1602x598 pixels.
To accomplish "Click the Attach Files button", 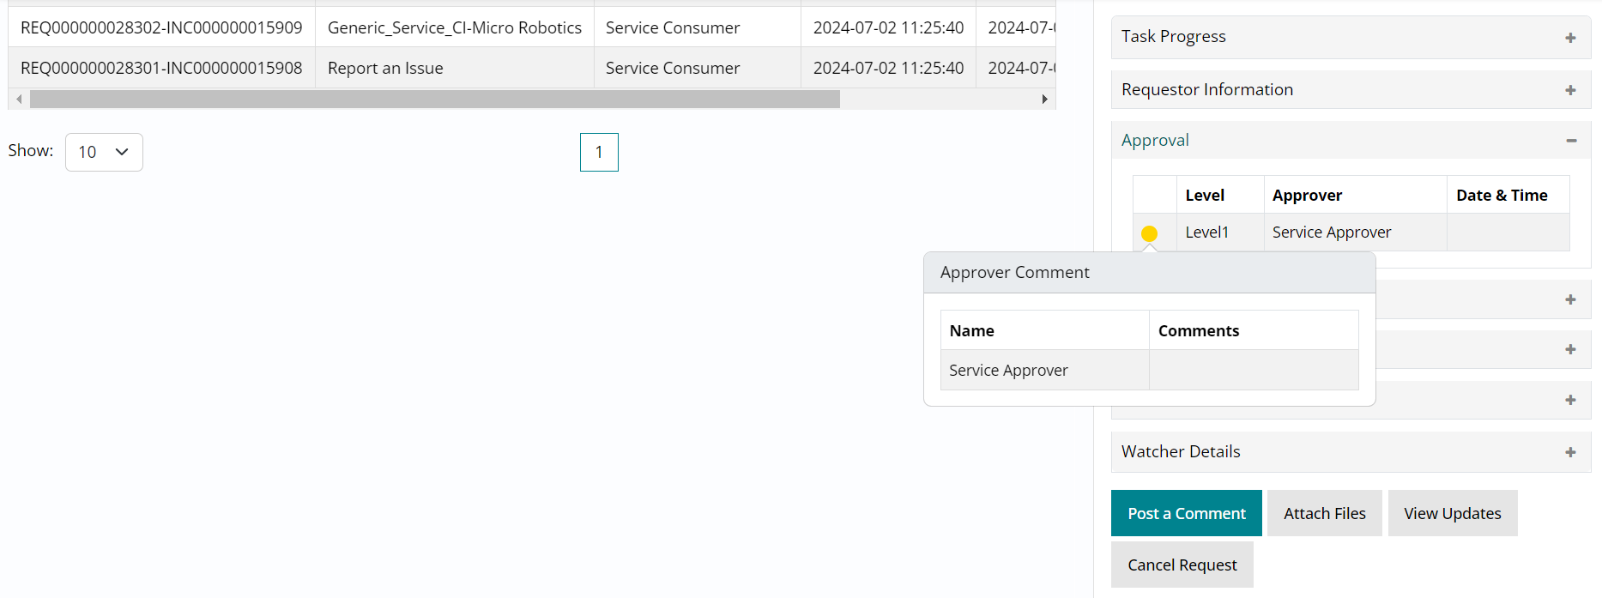I will [1324, 513].
